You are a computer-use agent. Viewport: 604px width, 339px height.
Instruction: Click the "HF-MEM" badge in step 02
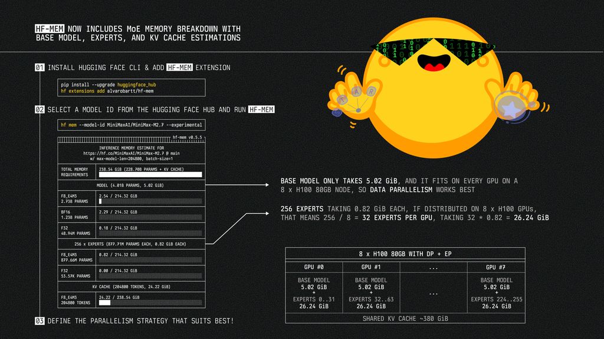261,109
